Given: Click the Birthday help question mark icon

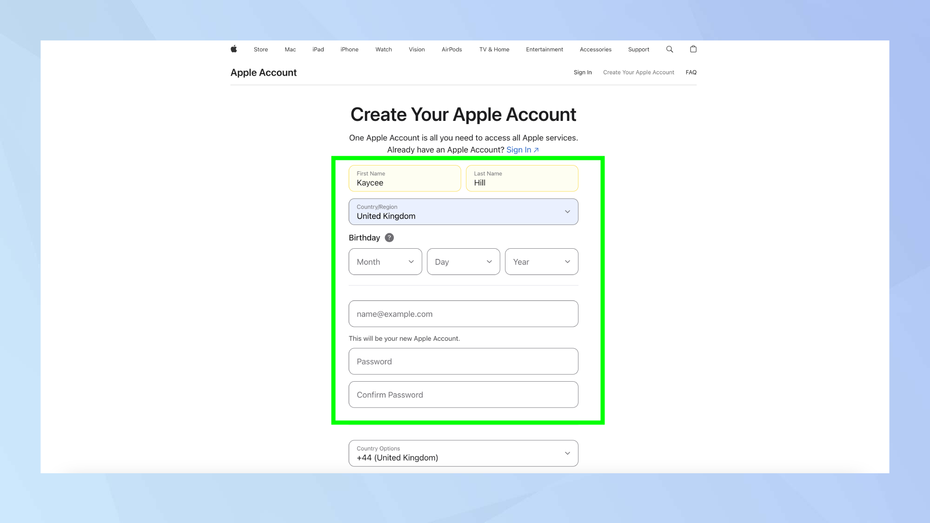Looking at the screenshot, I should 390,238.
